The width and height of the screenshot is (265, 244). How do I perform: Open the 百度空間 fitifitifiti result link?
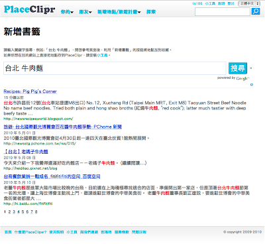coord(52,176)
